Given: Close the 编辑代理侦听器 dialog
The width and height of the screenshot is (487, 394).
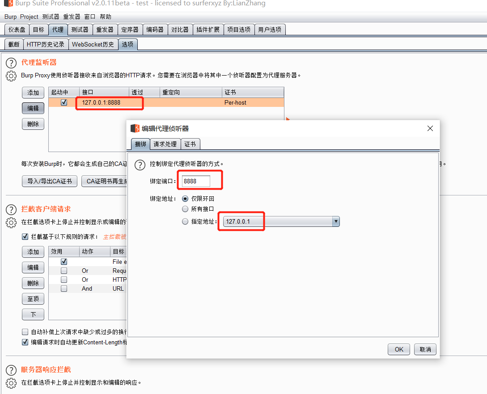Looking at the screenshot, I should (430, 128).
